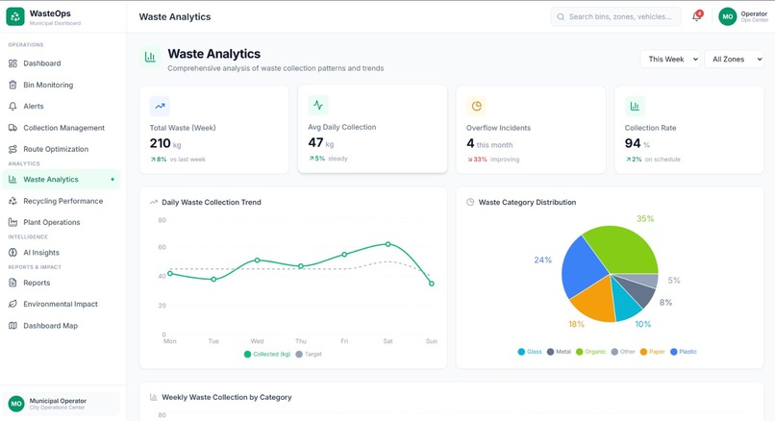Select the Plant Operations factory icon
The image size is (775, 421).
point(12,222)
